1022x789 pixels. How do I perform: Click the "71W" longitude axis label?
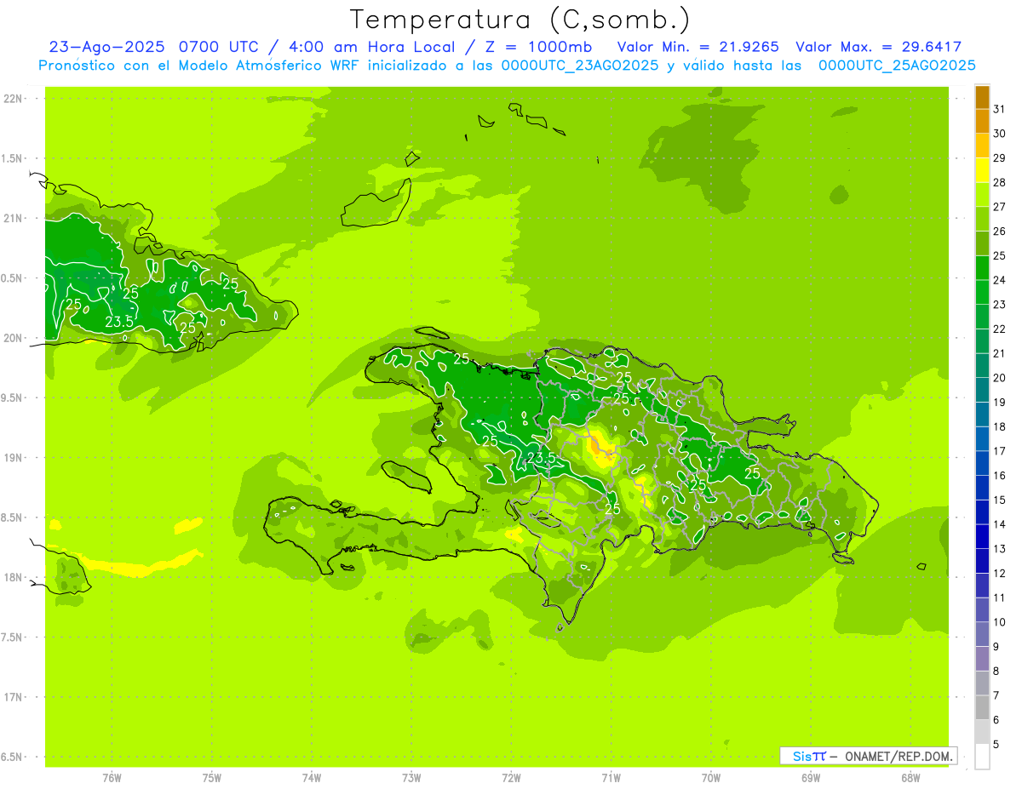pos(611,777)
